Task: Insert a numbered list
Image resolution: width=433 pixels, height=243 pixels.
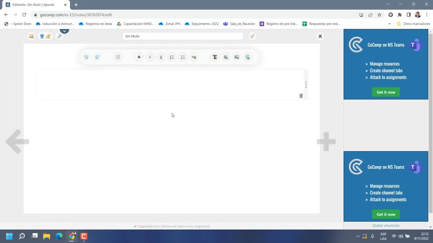Action: pos(172,57)
